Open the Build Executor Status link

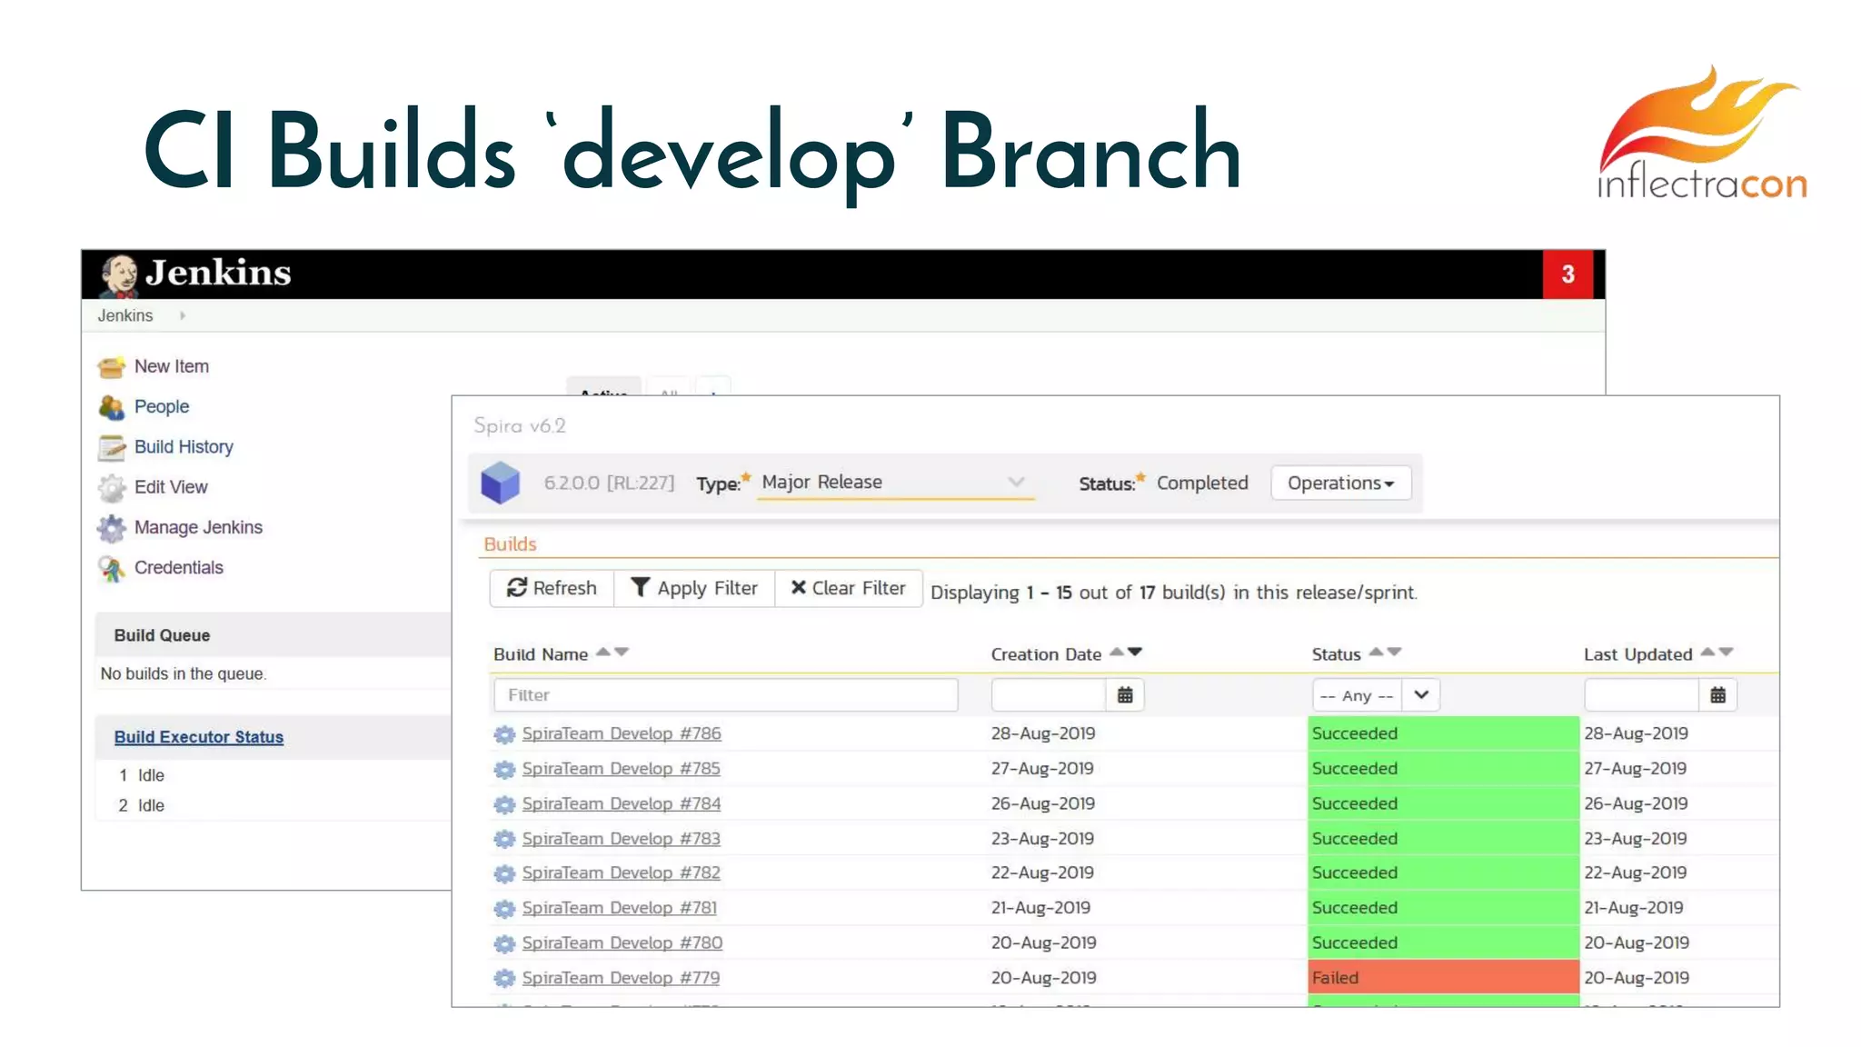click(x=199, y=737)
